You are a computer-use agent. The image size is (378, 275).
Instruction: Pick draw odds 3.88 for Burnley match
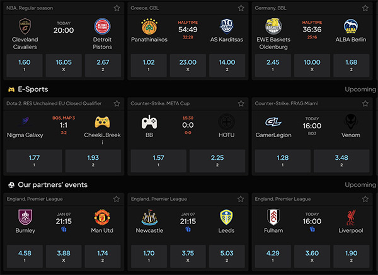click(x=64, y=256)
